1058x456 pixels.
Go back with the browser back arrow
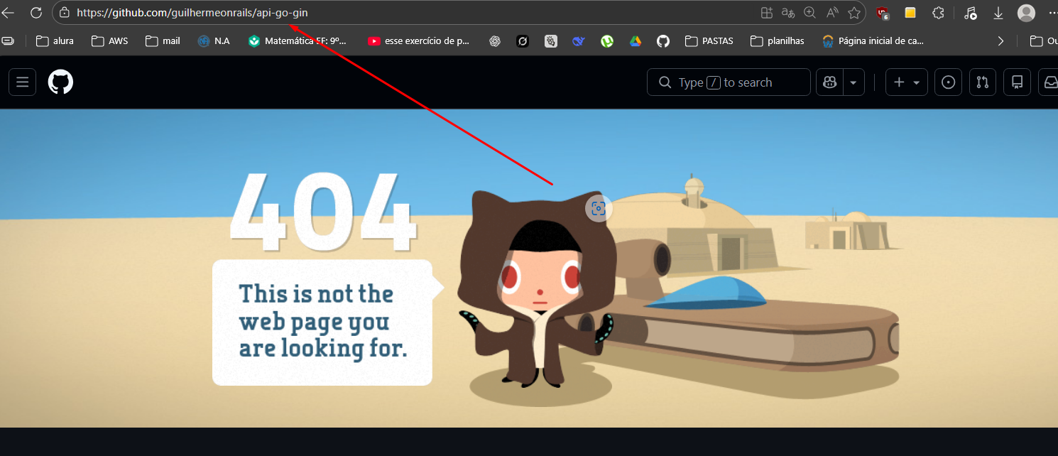pyautogui.click(x=8, y=13)
